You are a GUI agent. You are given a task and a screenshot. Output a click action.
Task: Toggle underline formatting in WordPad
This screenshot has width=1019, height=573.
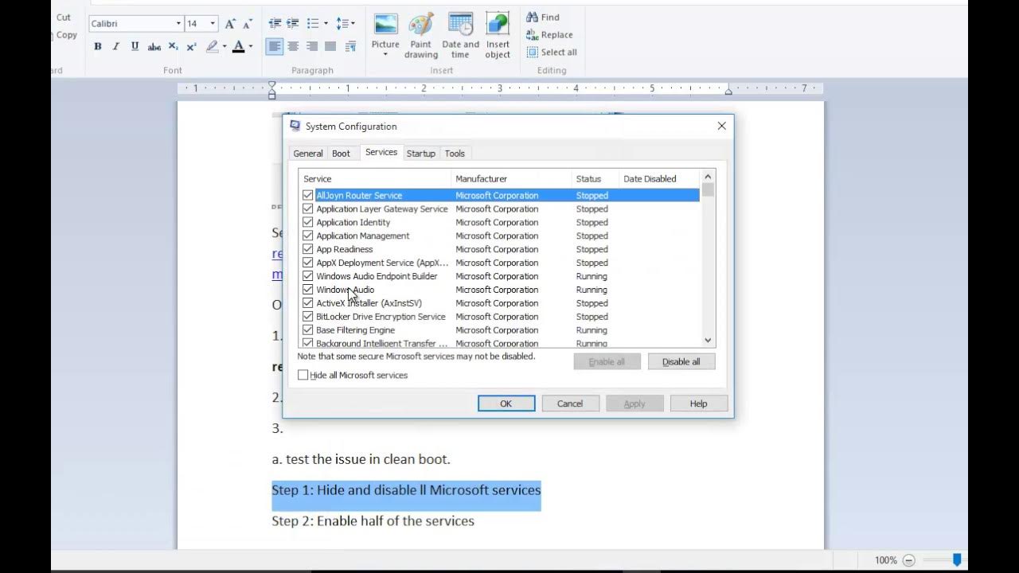(135, 47)
